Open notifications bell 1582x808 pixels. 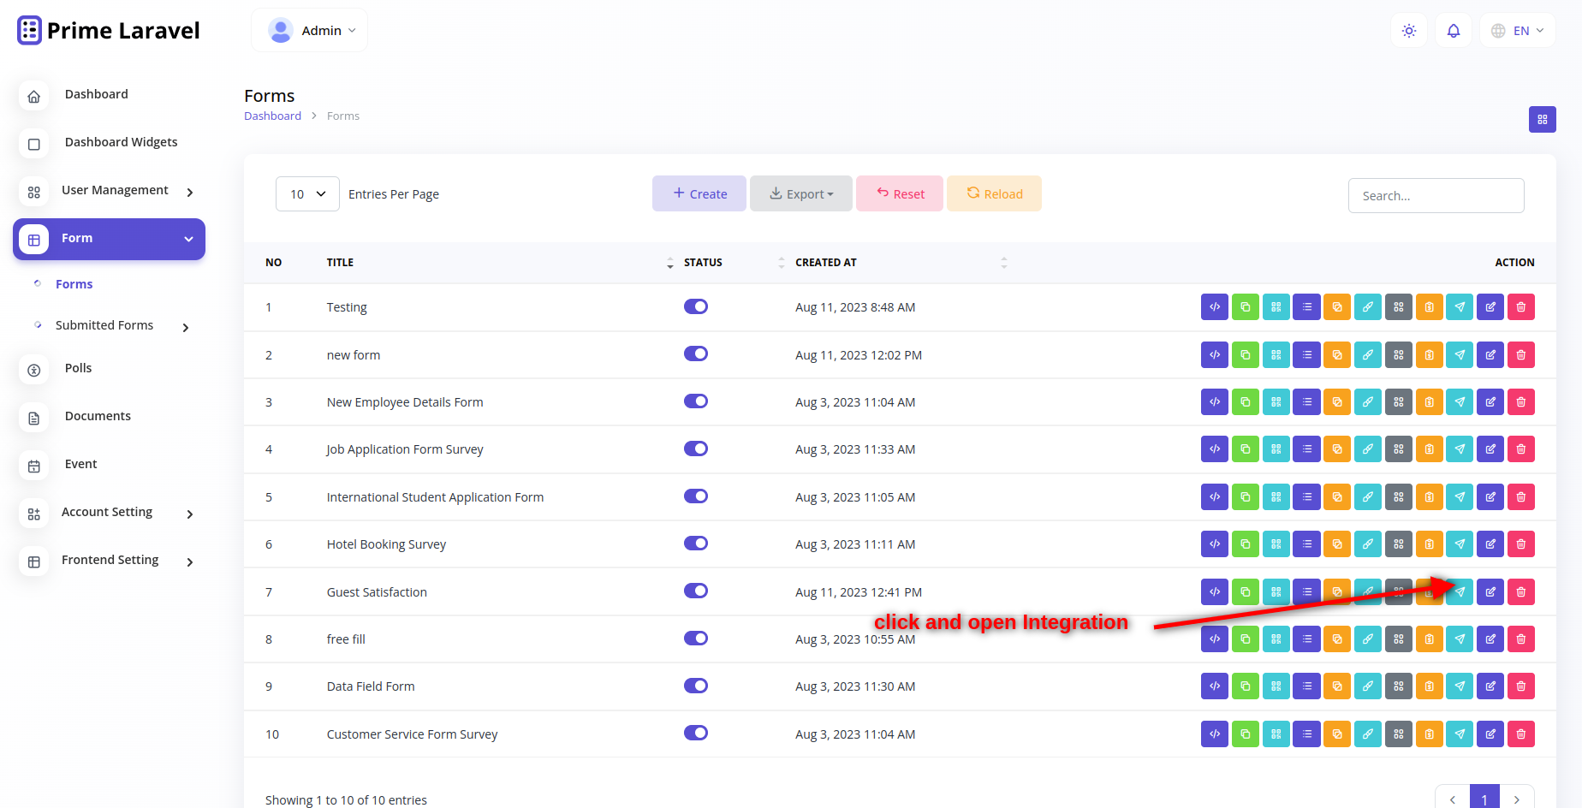(x=1454, y=31)
